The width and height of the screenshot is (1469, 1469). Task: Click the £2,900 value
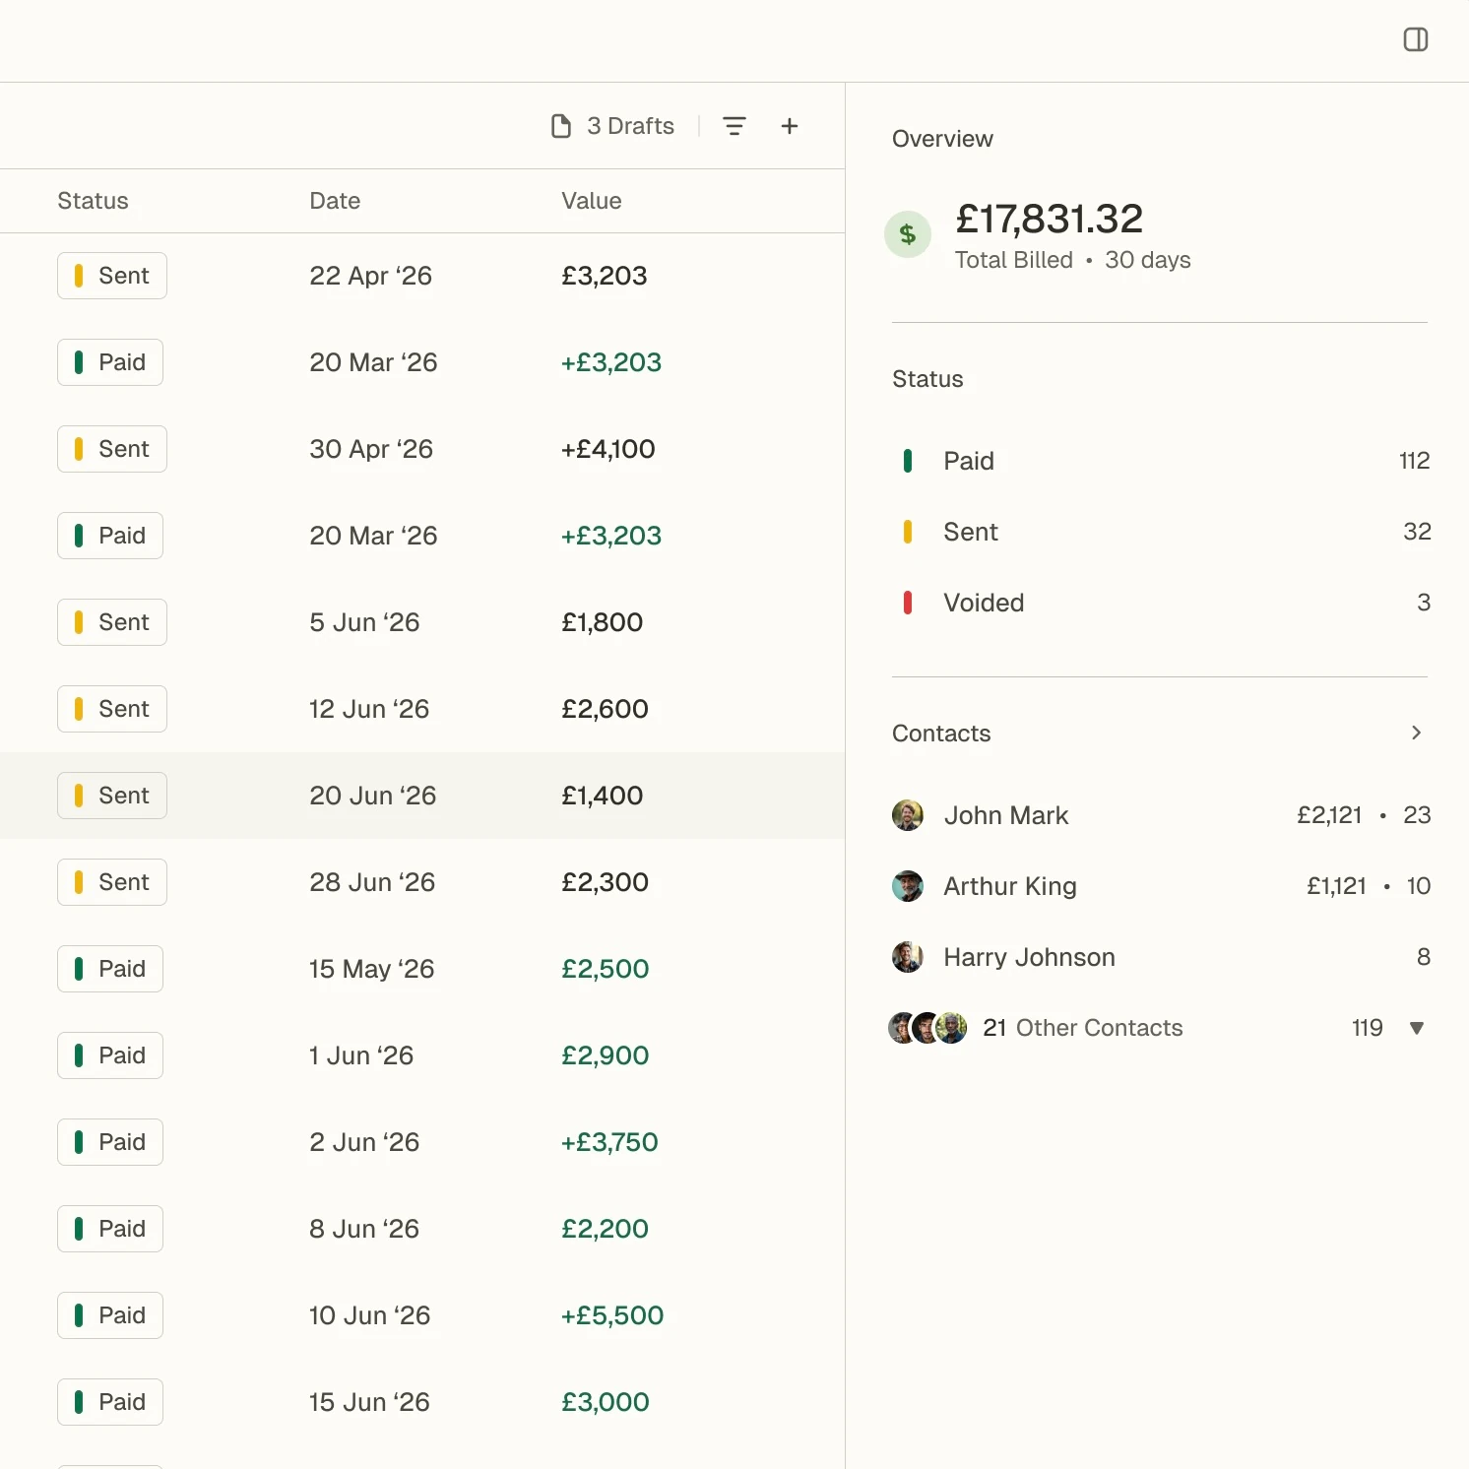(x=606, y=1055)
